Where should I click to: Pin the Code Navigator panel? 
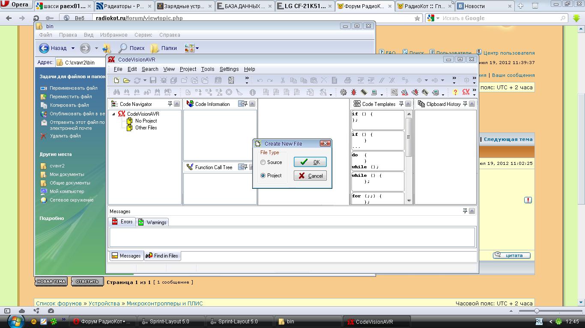[170, 104]
